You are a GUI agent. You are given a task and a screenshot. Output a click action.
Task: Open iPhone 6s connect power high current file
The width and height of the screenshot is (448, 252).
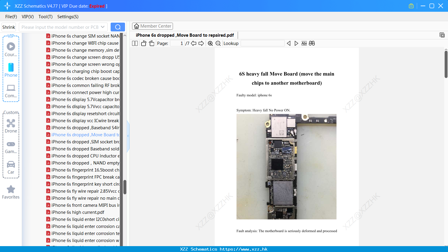pos(83,93)
